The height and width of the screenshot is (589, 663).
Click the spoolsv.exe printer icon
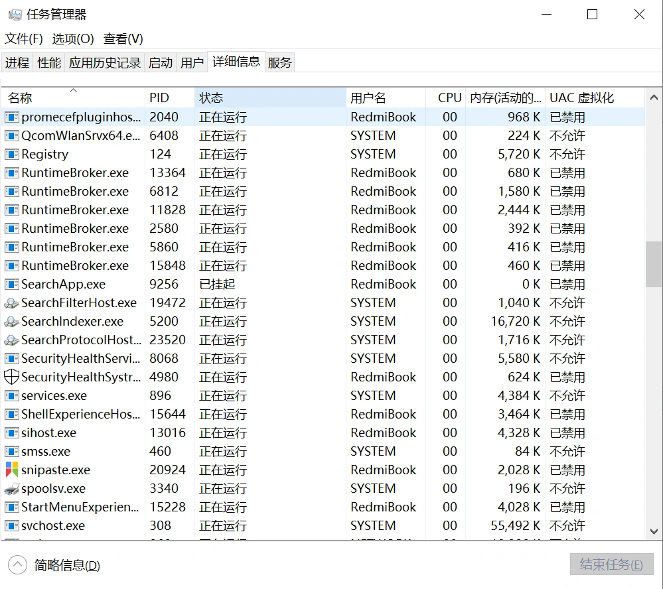10,488
